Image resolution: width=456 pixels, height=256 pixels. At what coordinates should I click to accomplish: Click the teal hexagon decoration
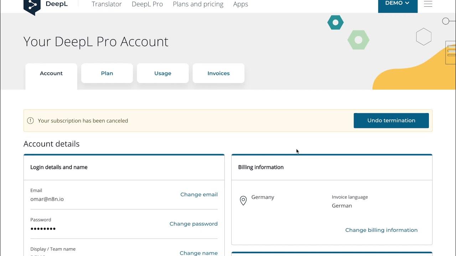pyautogui.click(x=335, y=23)
